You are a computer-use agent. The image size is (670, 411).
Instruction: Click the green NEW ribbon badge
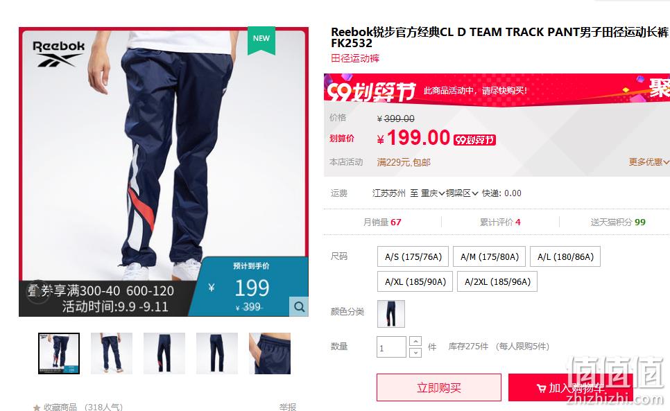(x=261, y=40)
